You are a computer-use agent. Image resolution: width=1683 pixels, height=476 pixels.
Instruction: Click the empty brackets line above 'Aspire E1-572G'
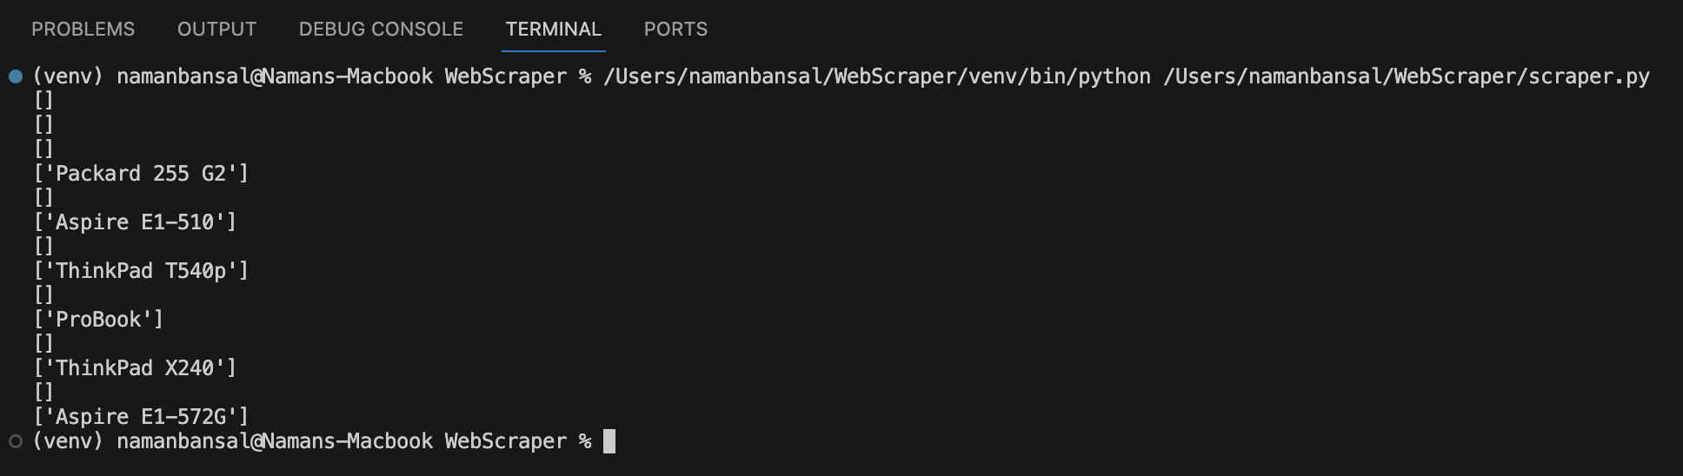click(43, 393)
